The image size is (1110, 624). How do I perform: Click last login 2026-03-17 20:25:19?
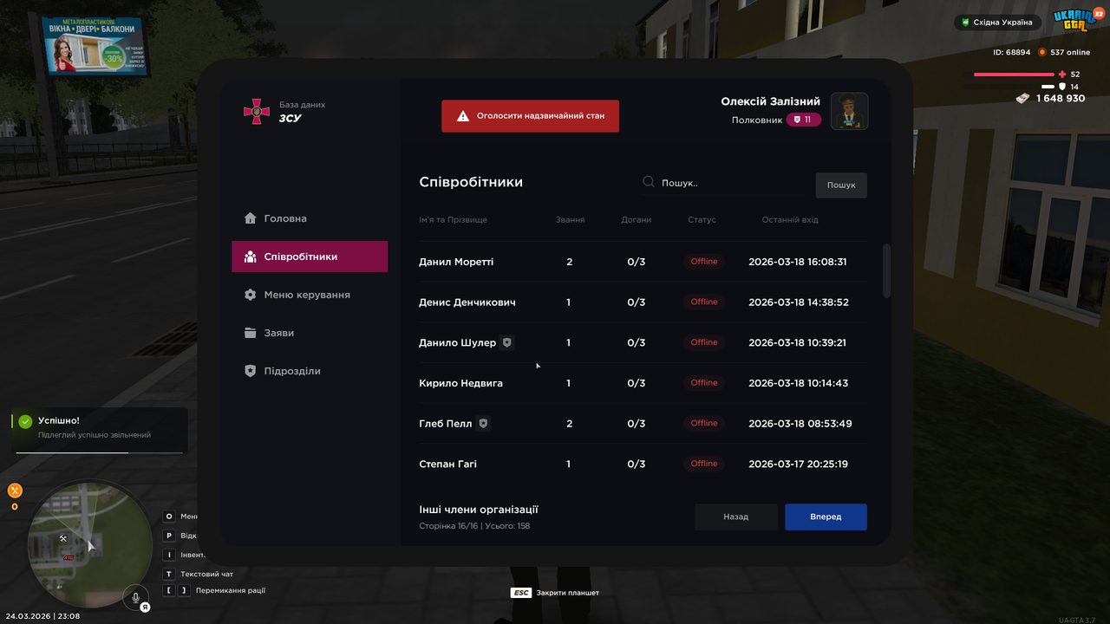click(x=798, y=464)
